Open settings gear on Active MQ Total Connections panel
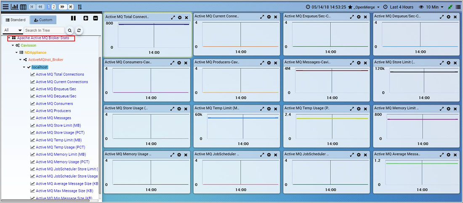The image size is (463, 203). [x=179, y=17]
